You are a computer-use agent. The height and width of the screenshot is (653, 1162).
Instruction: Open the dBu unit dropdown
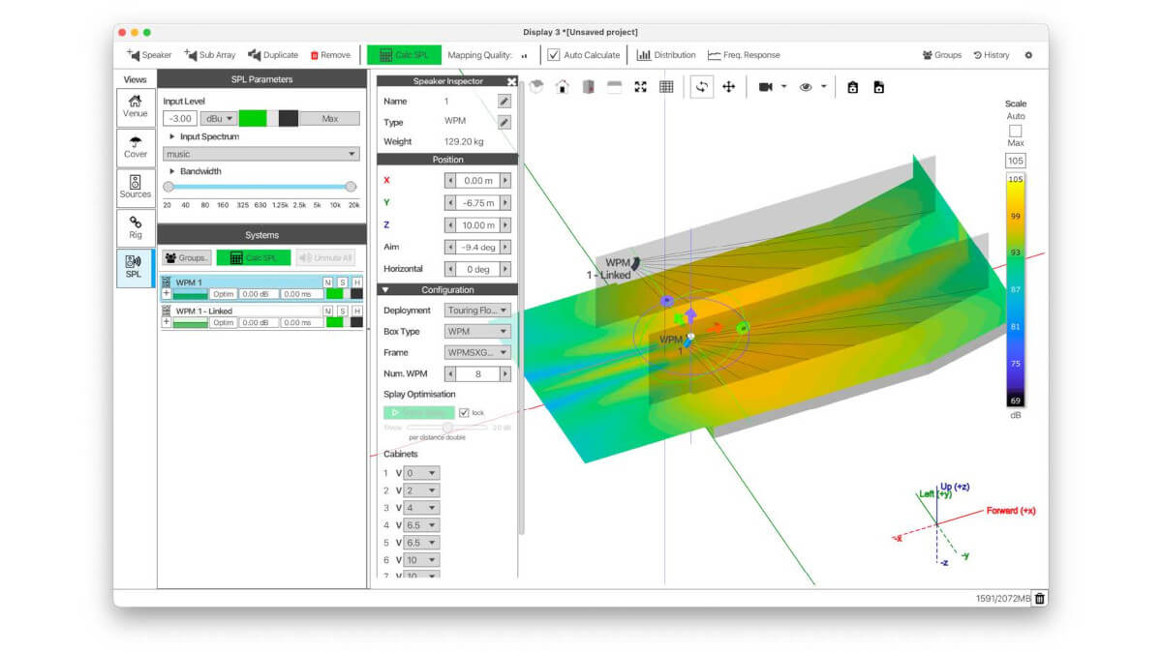218,118
